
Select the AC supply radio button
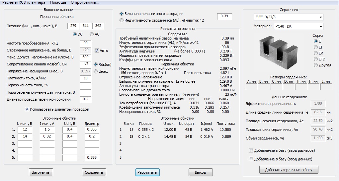[x=92, y=34]
